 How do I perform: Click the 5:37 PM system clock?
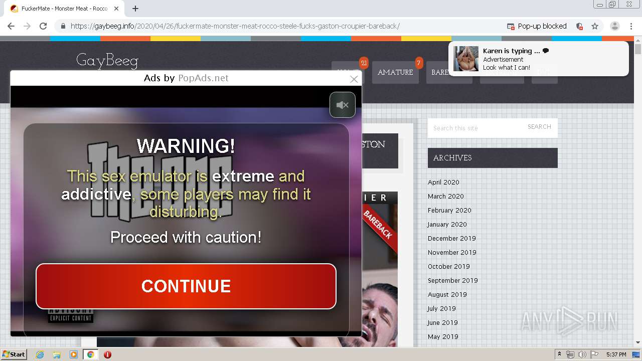point(616,354)
